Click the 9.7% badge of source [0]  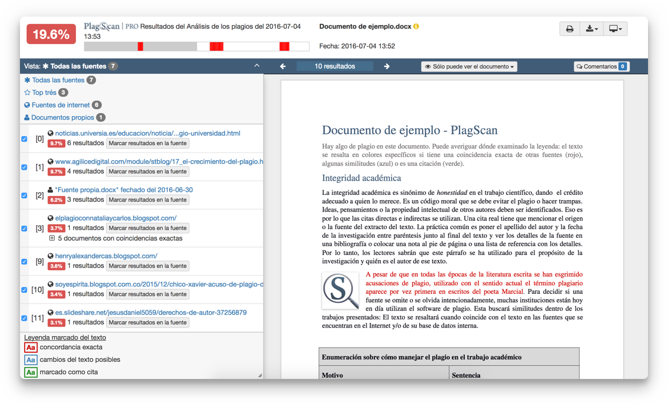[56, 143]
